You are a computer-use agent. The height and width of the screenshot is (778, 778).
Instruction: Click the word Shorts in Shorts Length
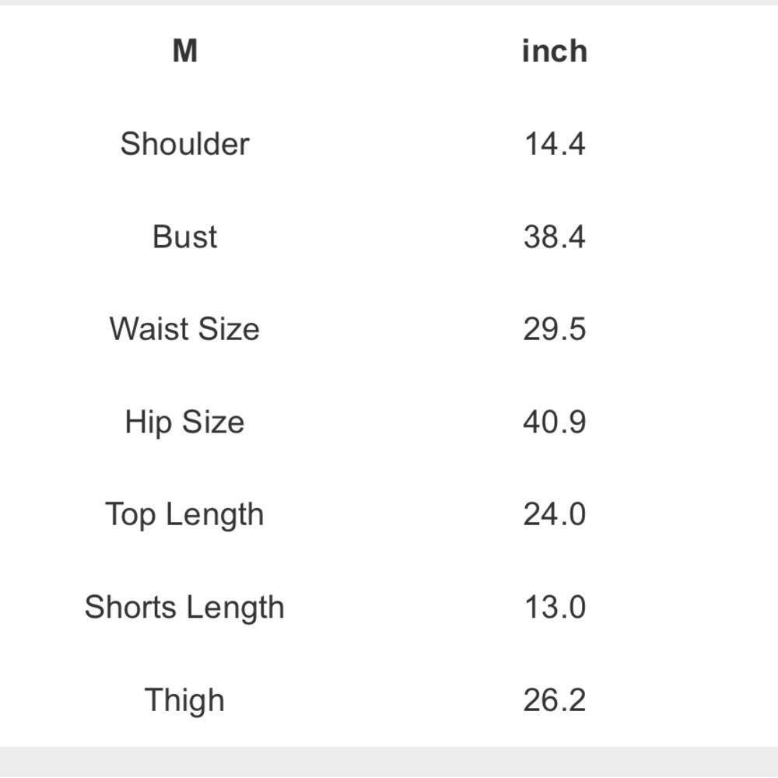click(130, 608)
